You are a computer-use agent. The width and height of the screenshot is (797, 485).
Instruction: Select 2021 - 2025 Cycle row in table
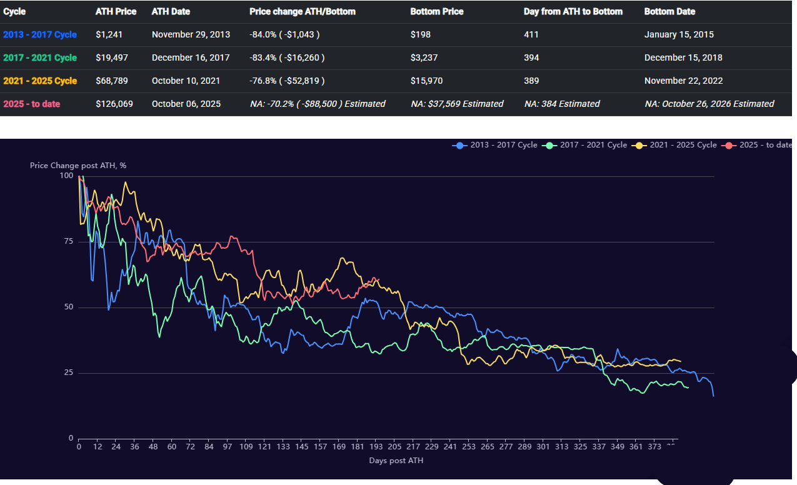(x=40, y=81)
